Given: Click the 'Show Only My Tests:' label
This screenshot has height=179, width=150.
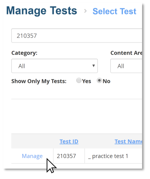Looking at the screenshot, I should [39, 81].
